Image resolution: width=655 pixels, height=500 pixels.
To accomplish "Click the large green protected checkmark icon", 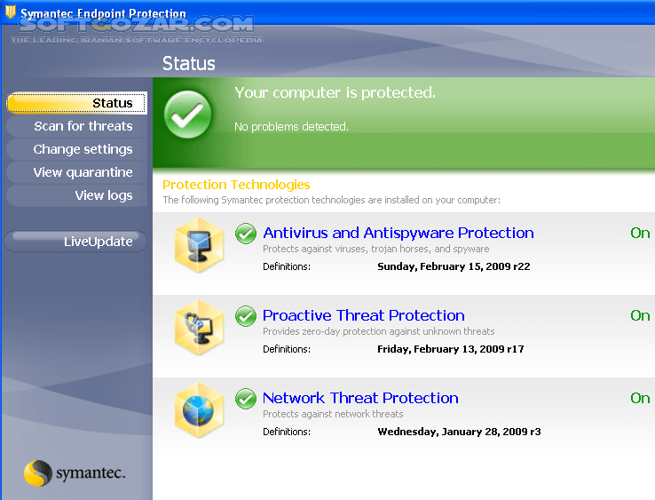I will pyautogui.click(x=188, y=115).
